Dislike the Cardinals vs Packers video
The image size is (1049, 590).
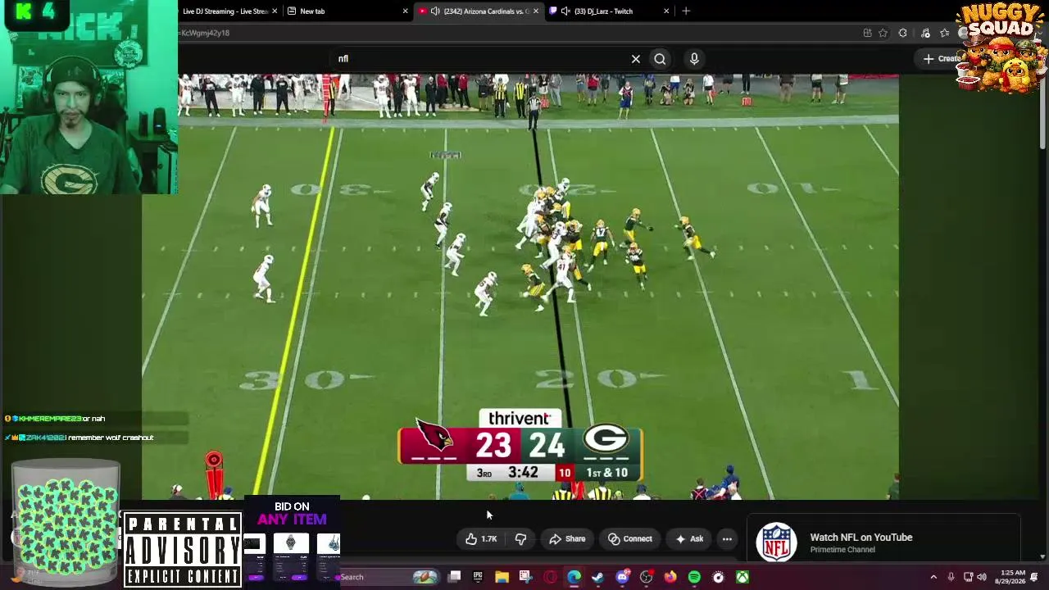click(x=520, y=539)
